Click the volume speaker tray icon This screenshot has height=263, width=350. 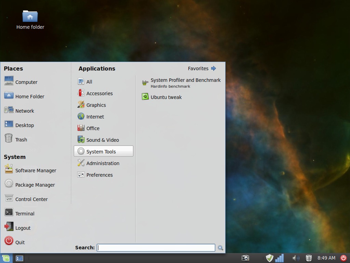(x=296, y=258)
